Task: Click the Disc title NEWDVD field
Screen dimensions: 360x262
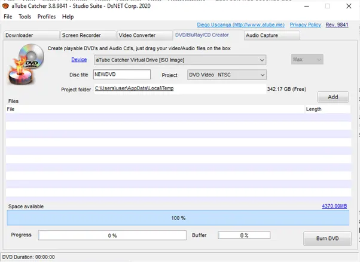Action: point(122,75)
